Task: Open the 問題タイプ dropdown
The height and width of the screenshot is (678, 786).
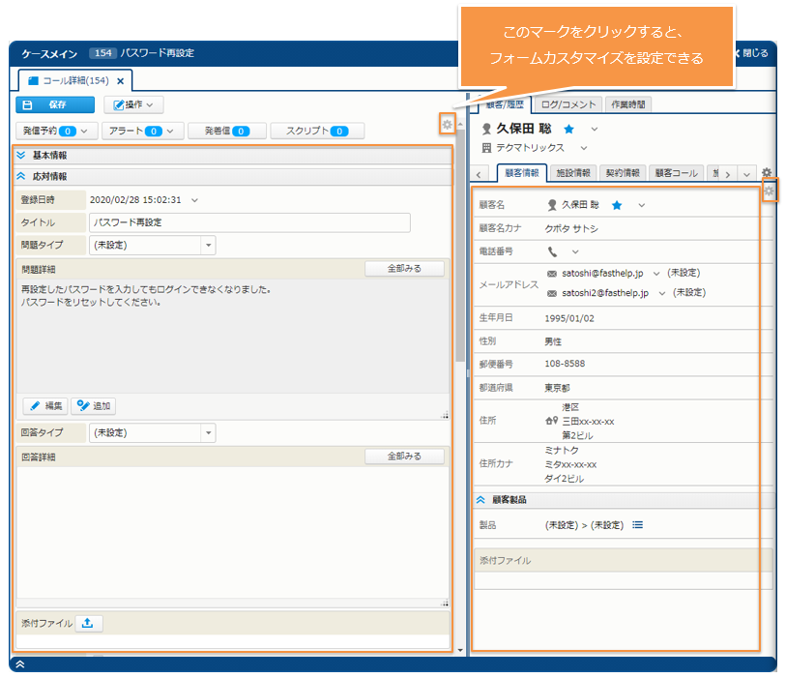Action: point(208,246)
